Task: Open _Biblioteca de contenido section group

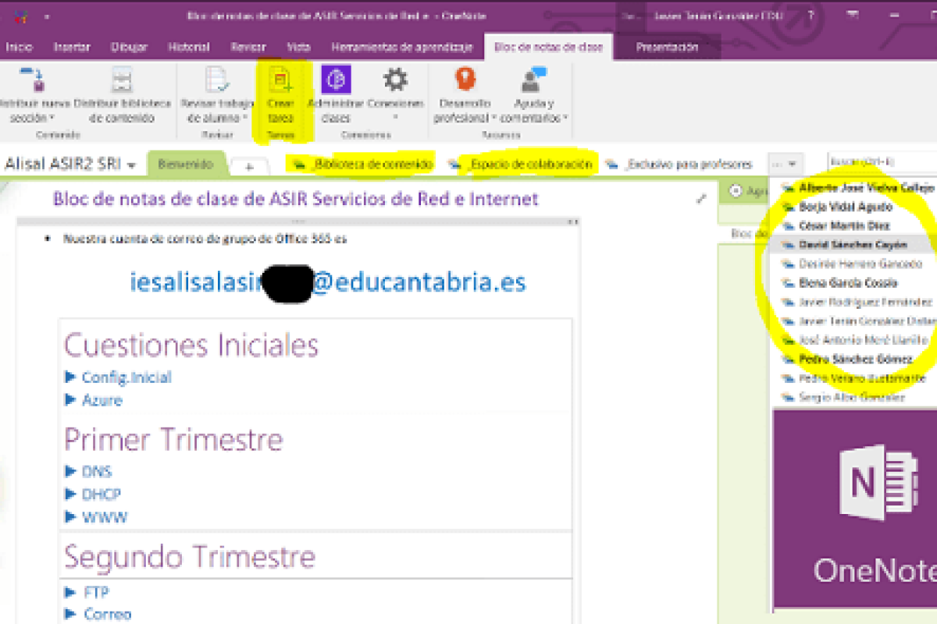Action: 363,164
